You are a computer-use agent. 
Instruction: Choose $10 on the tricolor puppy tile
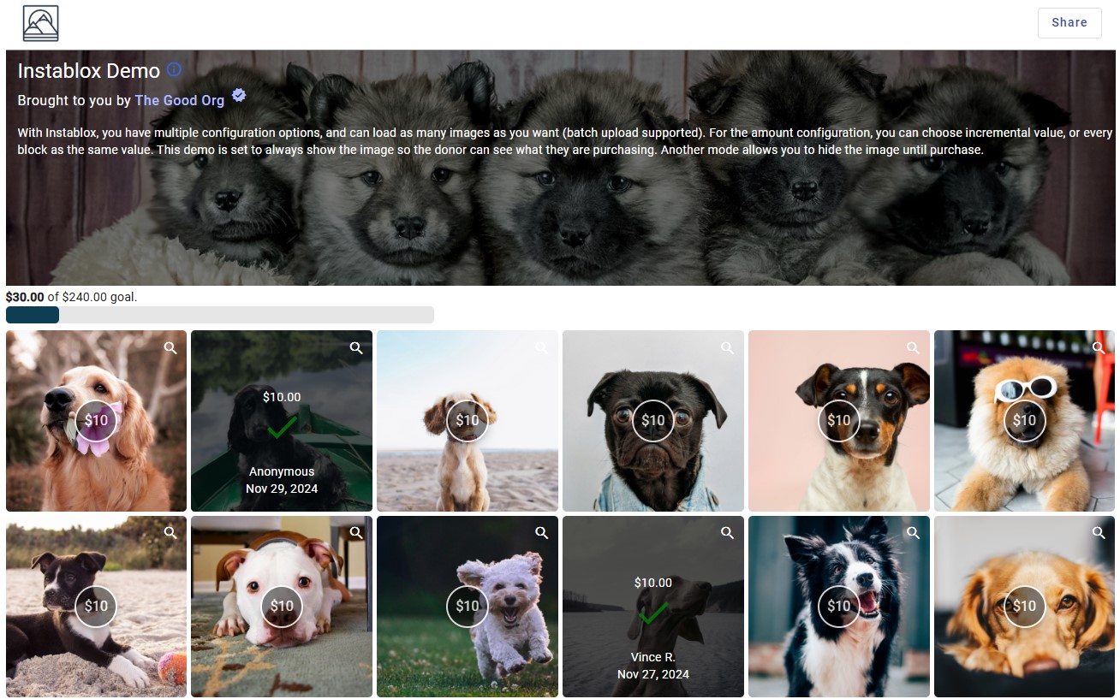point(838,420)
